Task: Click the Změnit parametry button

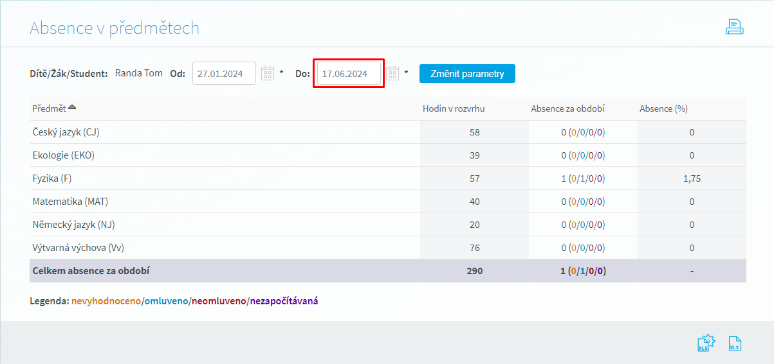Action: click(x=467, y=73)
